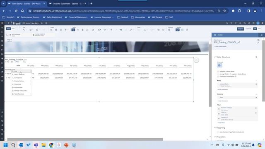Screen dimensions: 265x149
Task: Go back with the Plani header arrow
Action: click(x=8, y=23)
